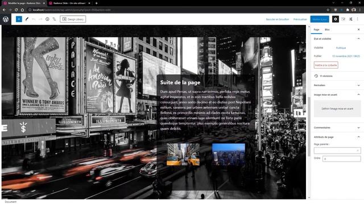Screen dimensions: 364x204
Task: Click the blue Mettre à jour button
Action: pyautogui.click(x=320, y=19)
